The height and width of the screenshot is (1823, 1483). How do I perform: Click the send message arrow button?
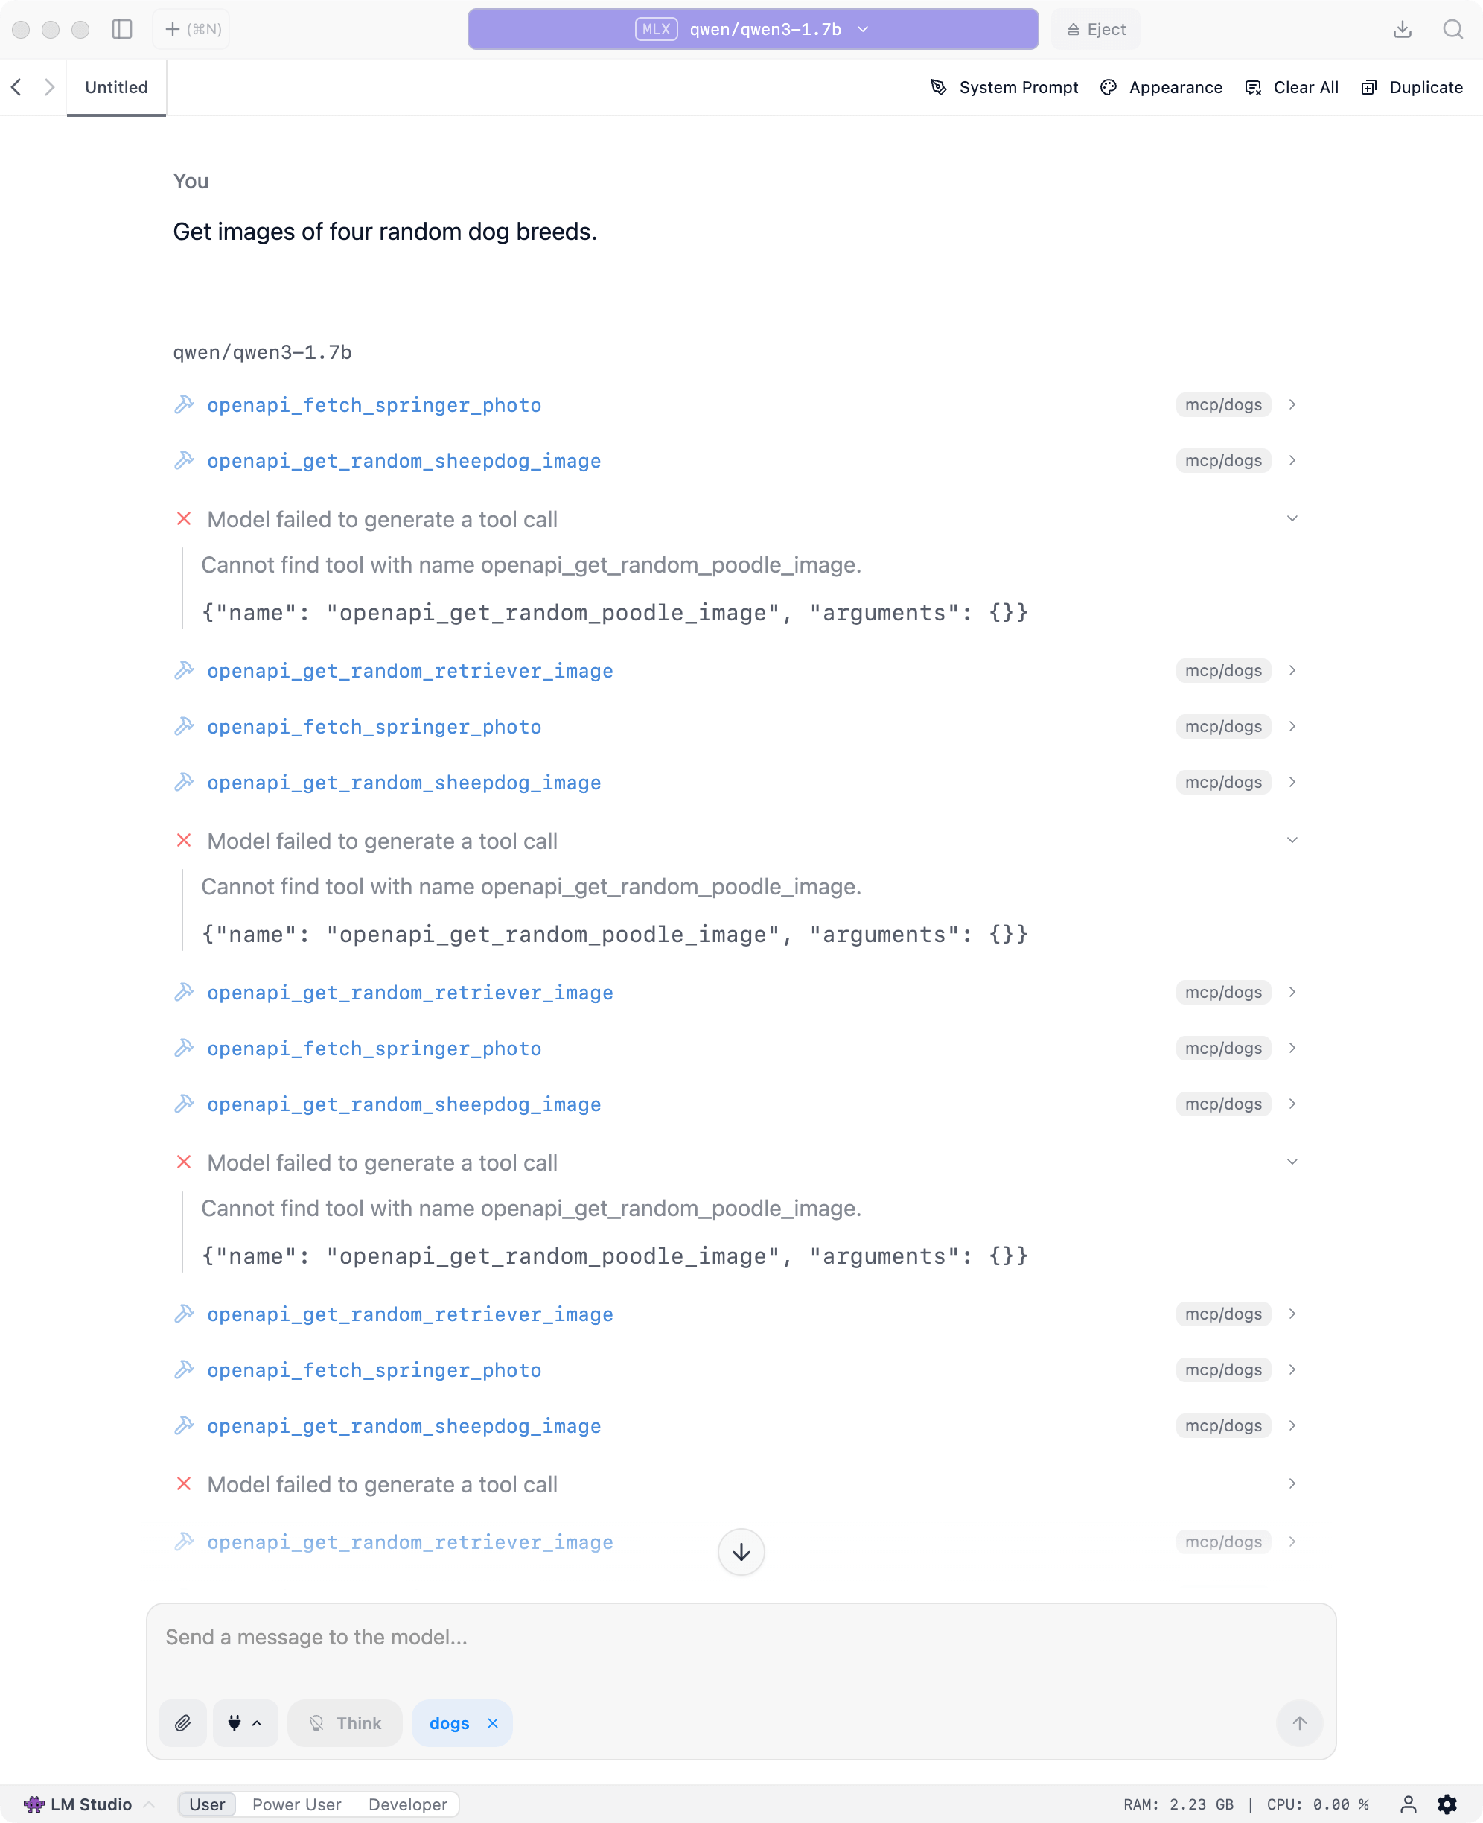click(x=1298, y=1723)
